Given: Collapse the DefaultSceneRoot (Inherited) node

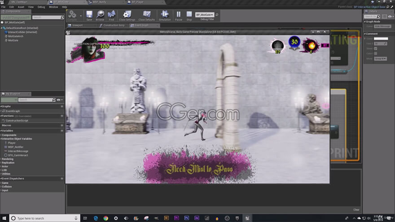Looking at the screenshot, I should click(2, 28).
